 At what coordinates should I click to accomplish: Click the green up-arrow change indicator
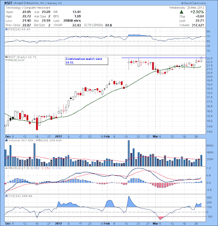click(181, 12)
